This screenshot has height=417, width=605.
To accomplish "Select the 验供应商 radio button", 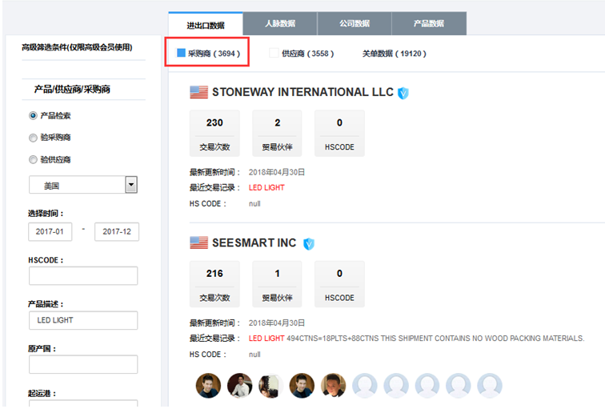I will click(x=33, y=160).
